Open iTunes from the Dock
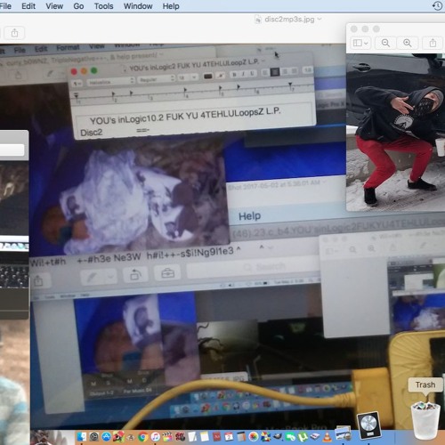 [155, 437]
